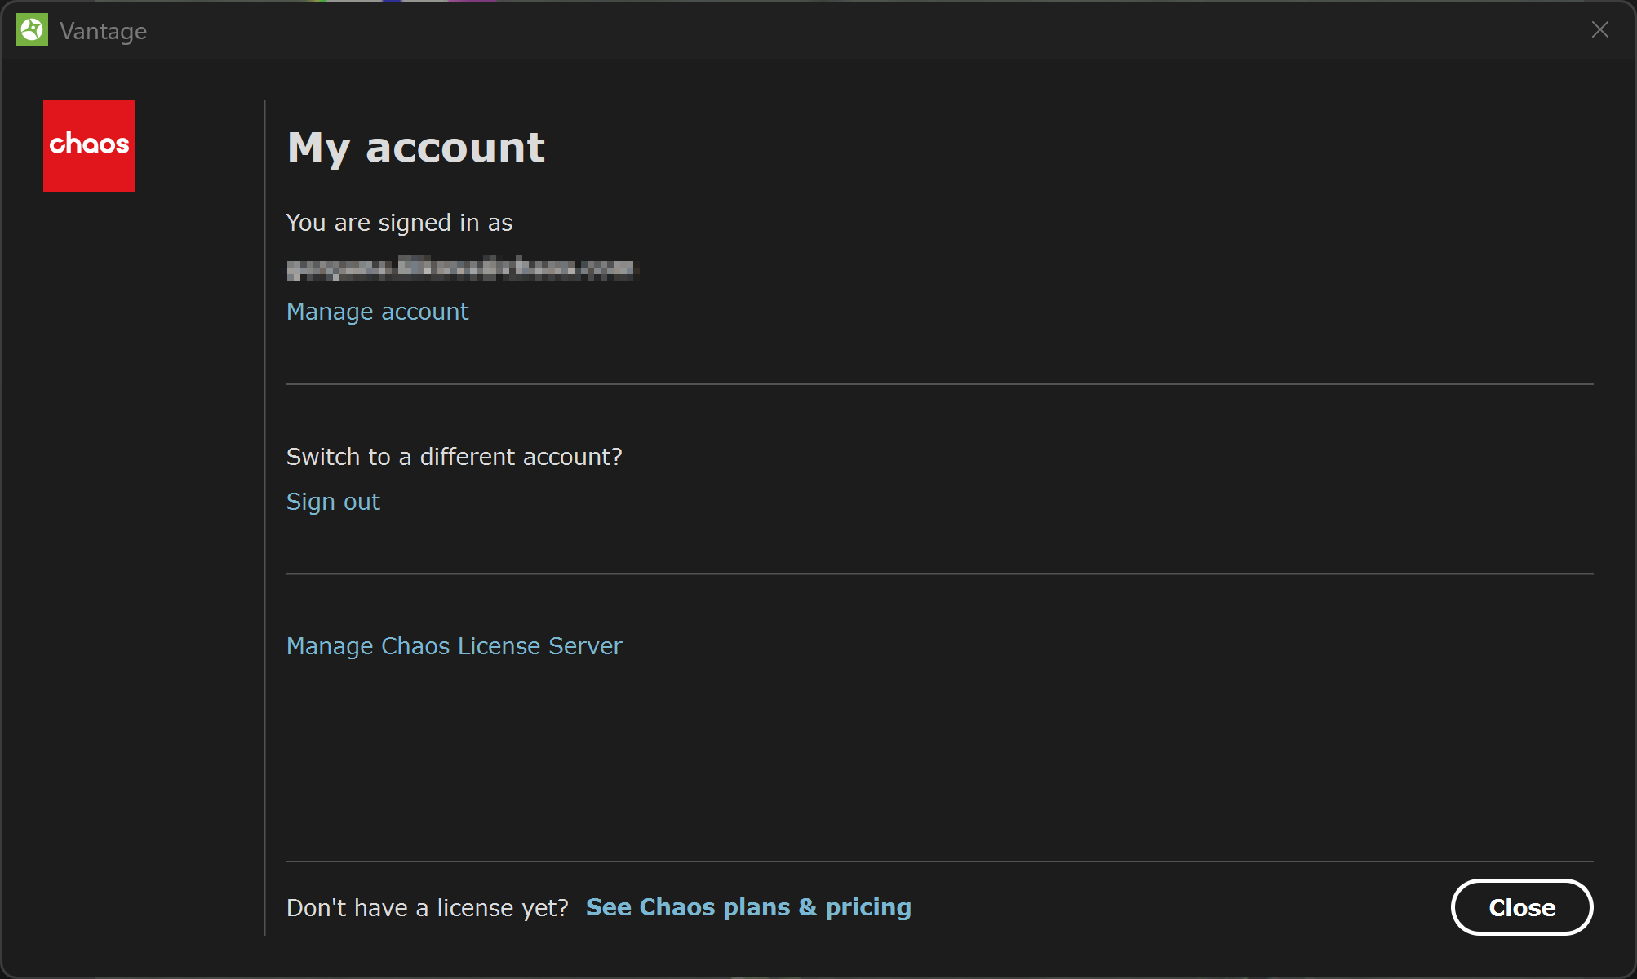Click the separator line below Manage account

(940, 384)
